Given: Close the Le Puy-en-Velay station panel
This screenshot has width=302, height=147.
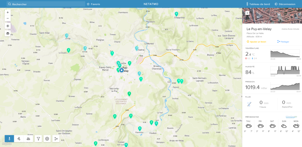Looking at the screenshot, I should pyautogui.click(x=247, y=13).
